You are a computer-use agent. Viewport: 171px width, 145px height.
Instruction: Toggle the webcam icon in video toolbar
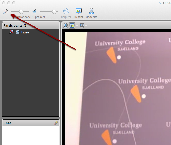66,25
